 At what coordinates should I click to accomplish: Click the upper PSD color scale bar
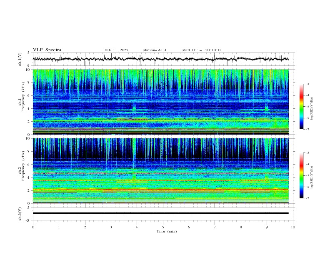(x=301, y=107)
